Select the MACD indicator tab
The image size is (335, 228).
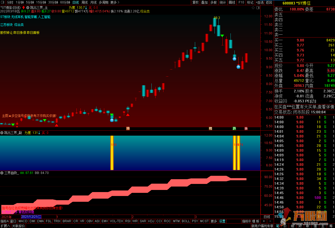(23, 221)
